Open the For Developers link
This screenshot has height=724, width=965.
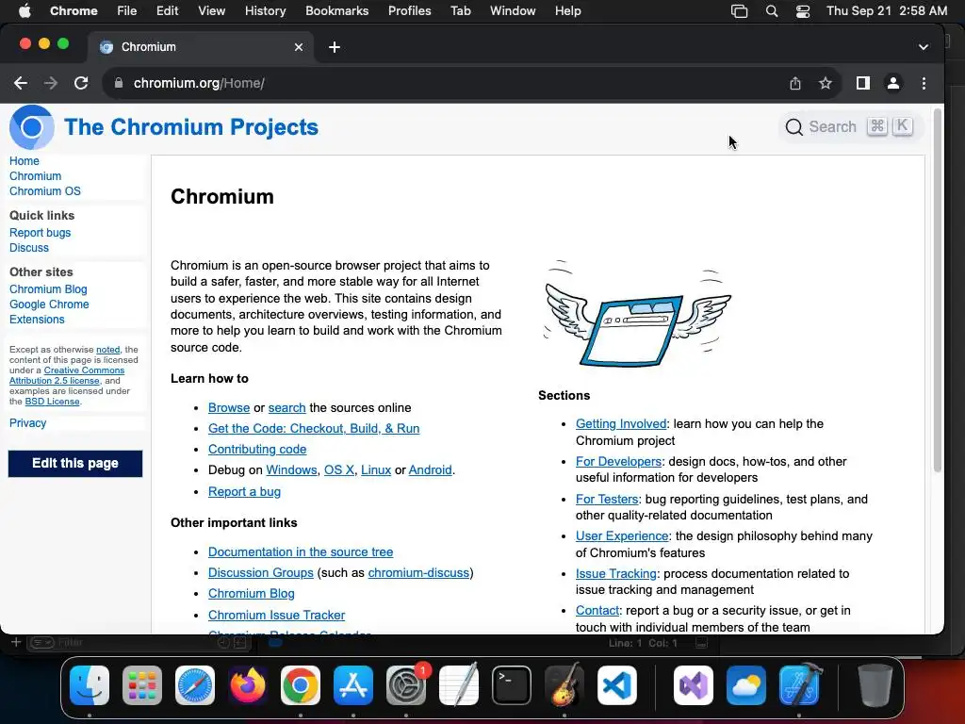[618, 462]
